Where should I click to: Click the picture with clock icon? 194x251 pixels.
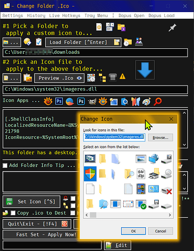(91, 78)
